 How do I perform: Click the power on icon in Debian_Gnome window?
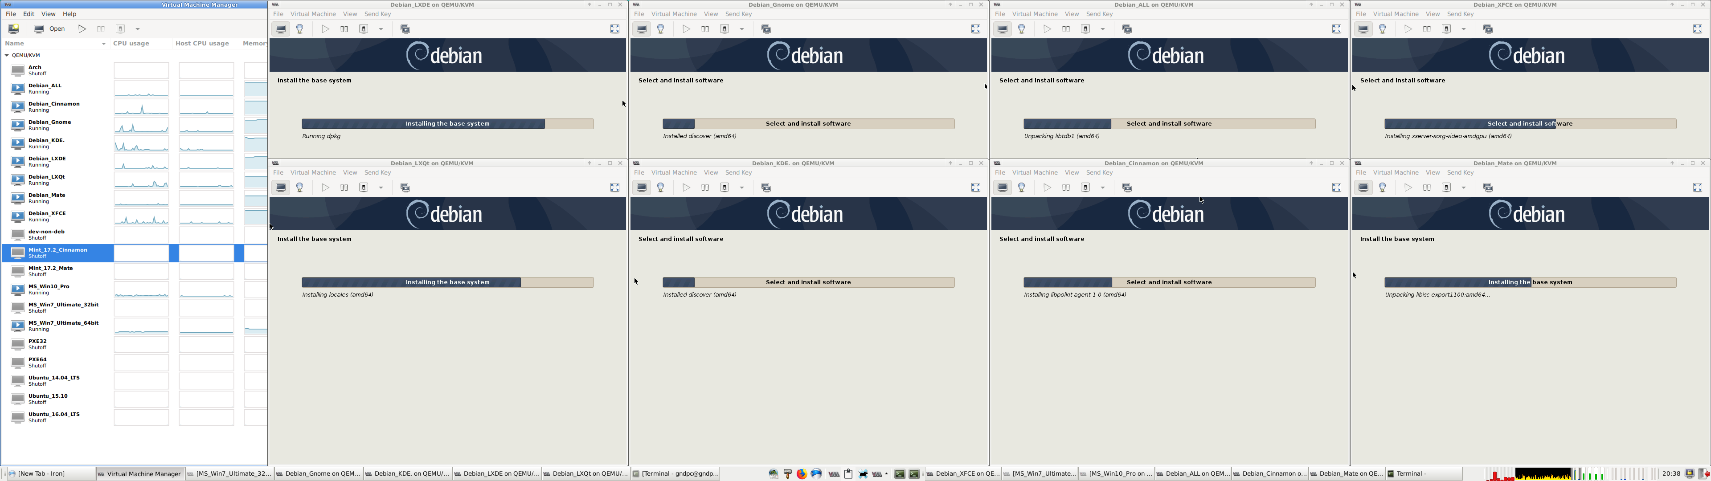686,29
